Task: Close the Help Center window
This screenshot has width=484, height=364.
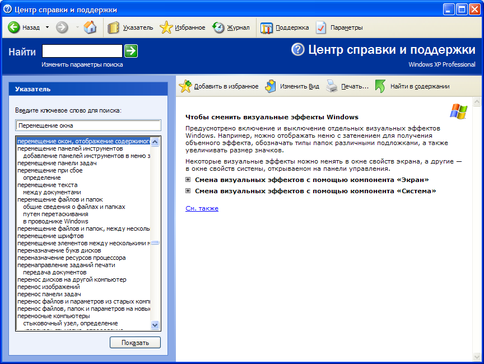Action: [x=474, y=10]
